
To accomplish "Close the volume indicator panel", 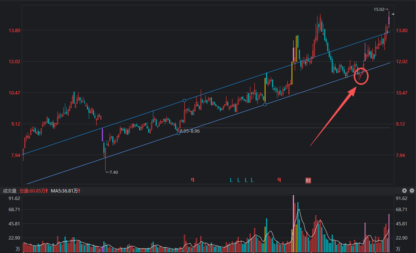I will 404,191.
